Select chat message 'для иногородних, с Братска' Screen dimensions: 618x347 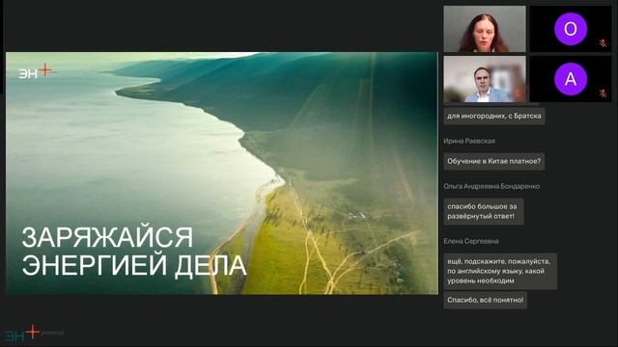click(x=494, y=116)
